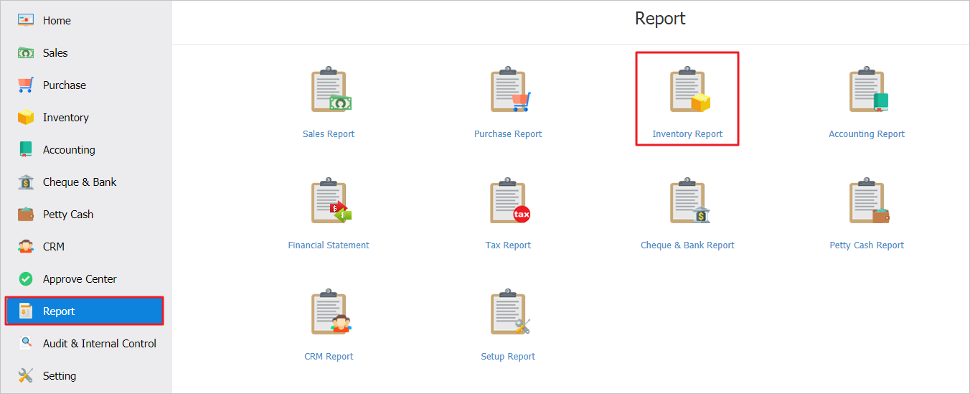Open the Purchase Report clipboard icon
This screenshot has width=970, height=394.
509,90
